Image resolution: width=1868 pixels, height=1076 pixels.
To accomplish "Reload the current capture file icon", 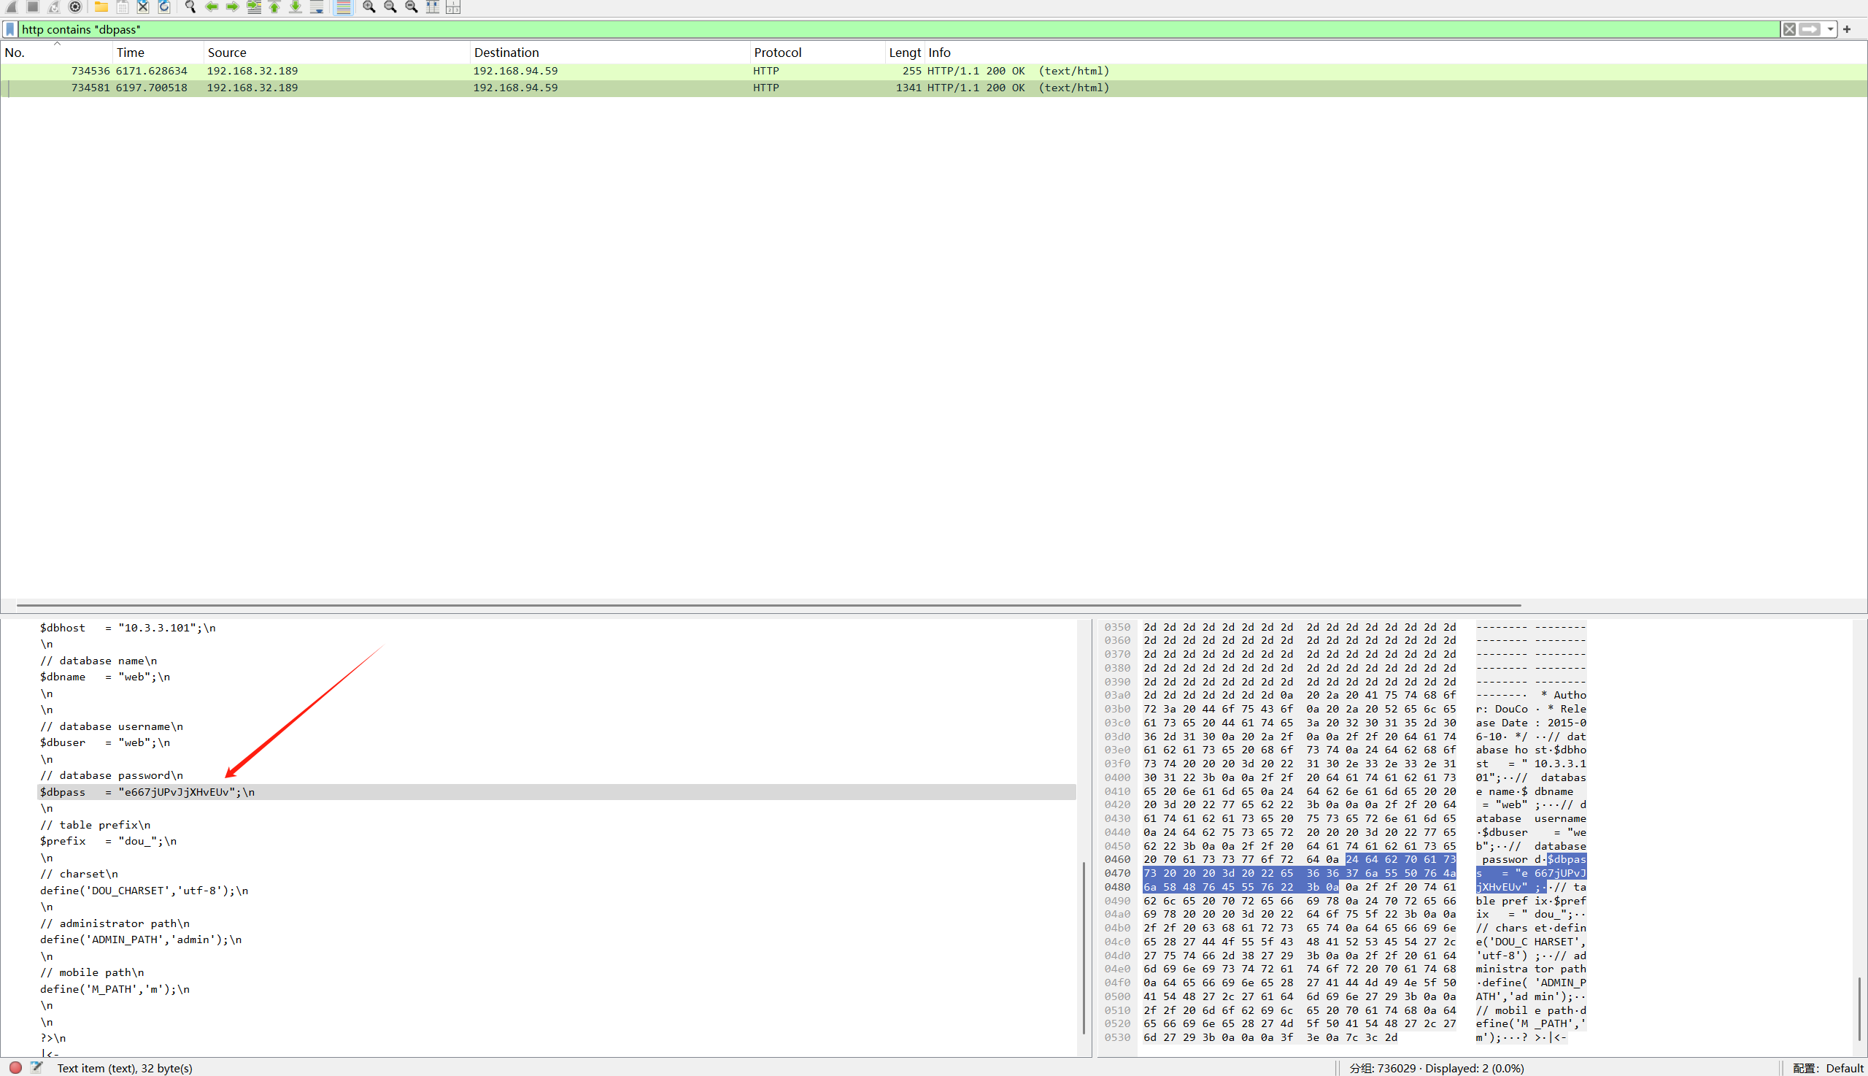I will [x=164, y=7].
